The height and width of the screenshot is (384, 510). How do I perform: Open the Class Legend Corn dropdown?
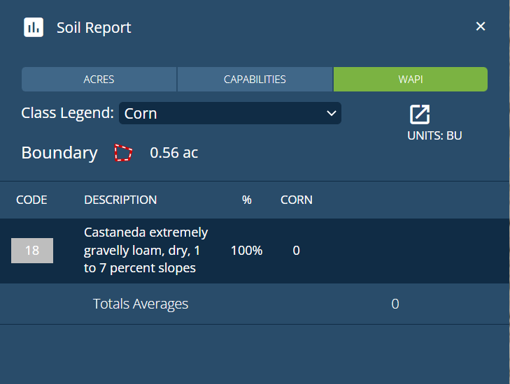(229, 113)
